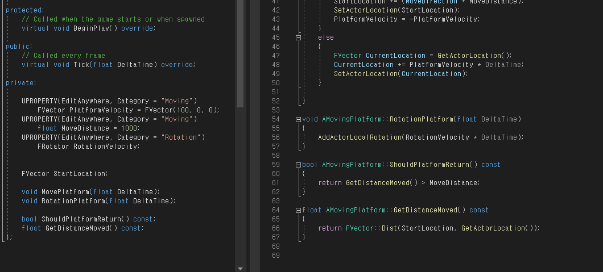Click 'Dist' in FVector::Dist on line 66
603x272 pixels.
point(389,228)
